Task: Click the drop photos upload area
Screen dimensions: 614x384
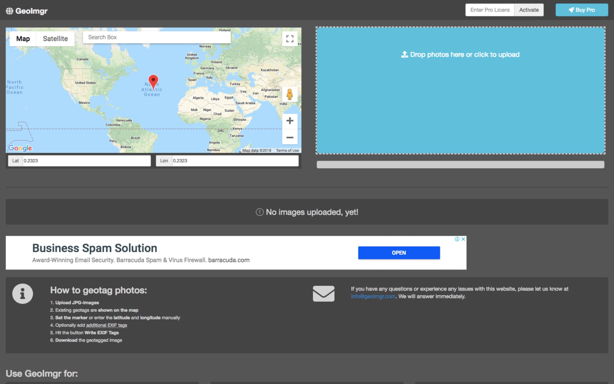Action: coord(460,91)
